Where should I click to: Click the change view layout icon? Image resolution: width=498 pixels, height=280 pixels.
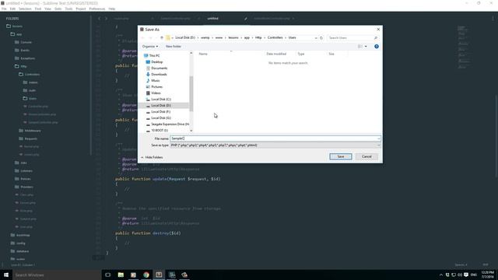point(360,47)
